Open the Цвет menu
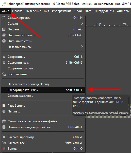This screenshot has width=131, height=153. pyautogui.click(x=88, y=11)
